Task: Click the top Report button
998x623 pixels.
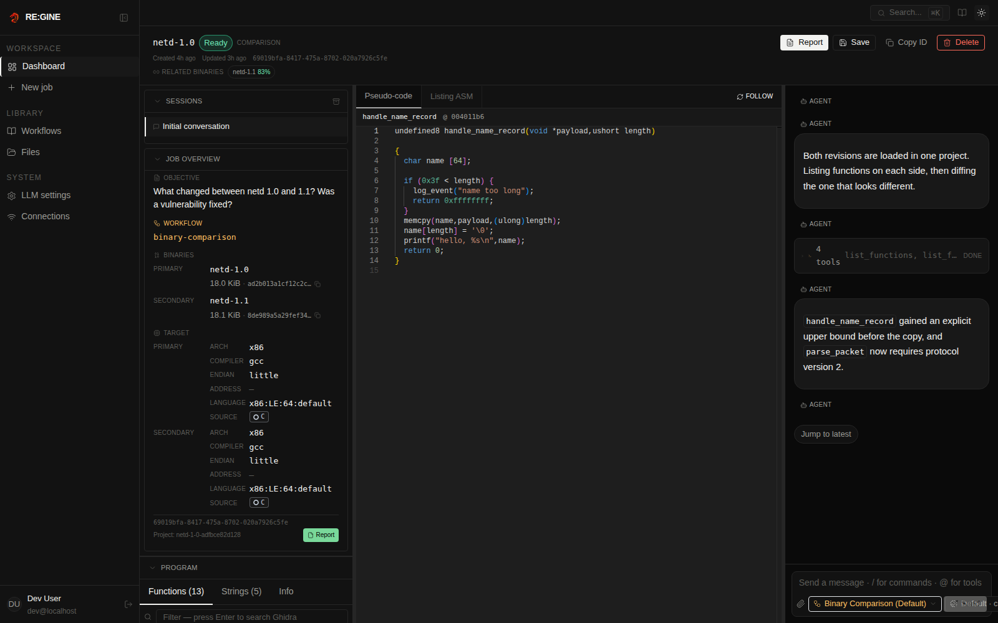Action: click(x=804, y=42)
